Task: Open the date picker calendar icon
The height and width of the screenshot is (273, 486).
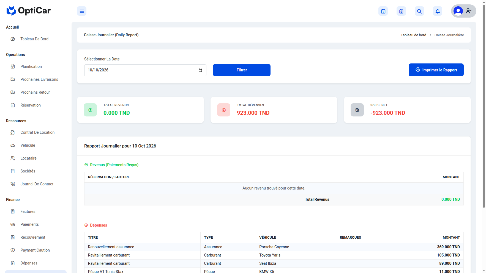Action: click(200, 70)
